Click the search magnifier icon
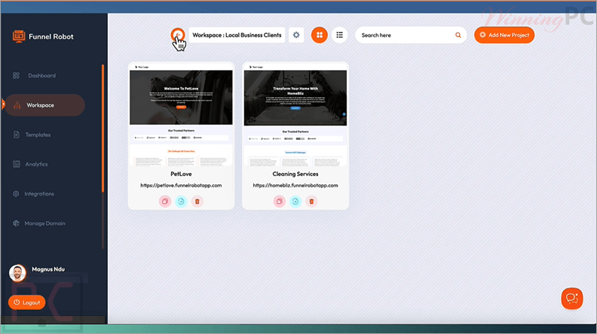The height and width of the screenshot is (334, 597). point(458,35)
